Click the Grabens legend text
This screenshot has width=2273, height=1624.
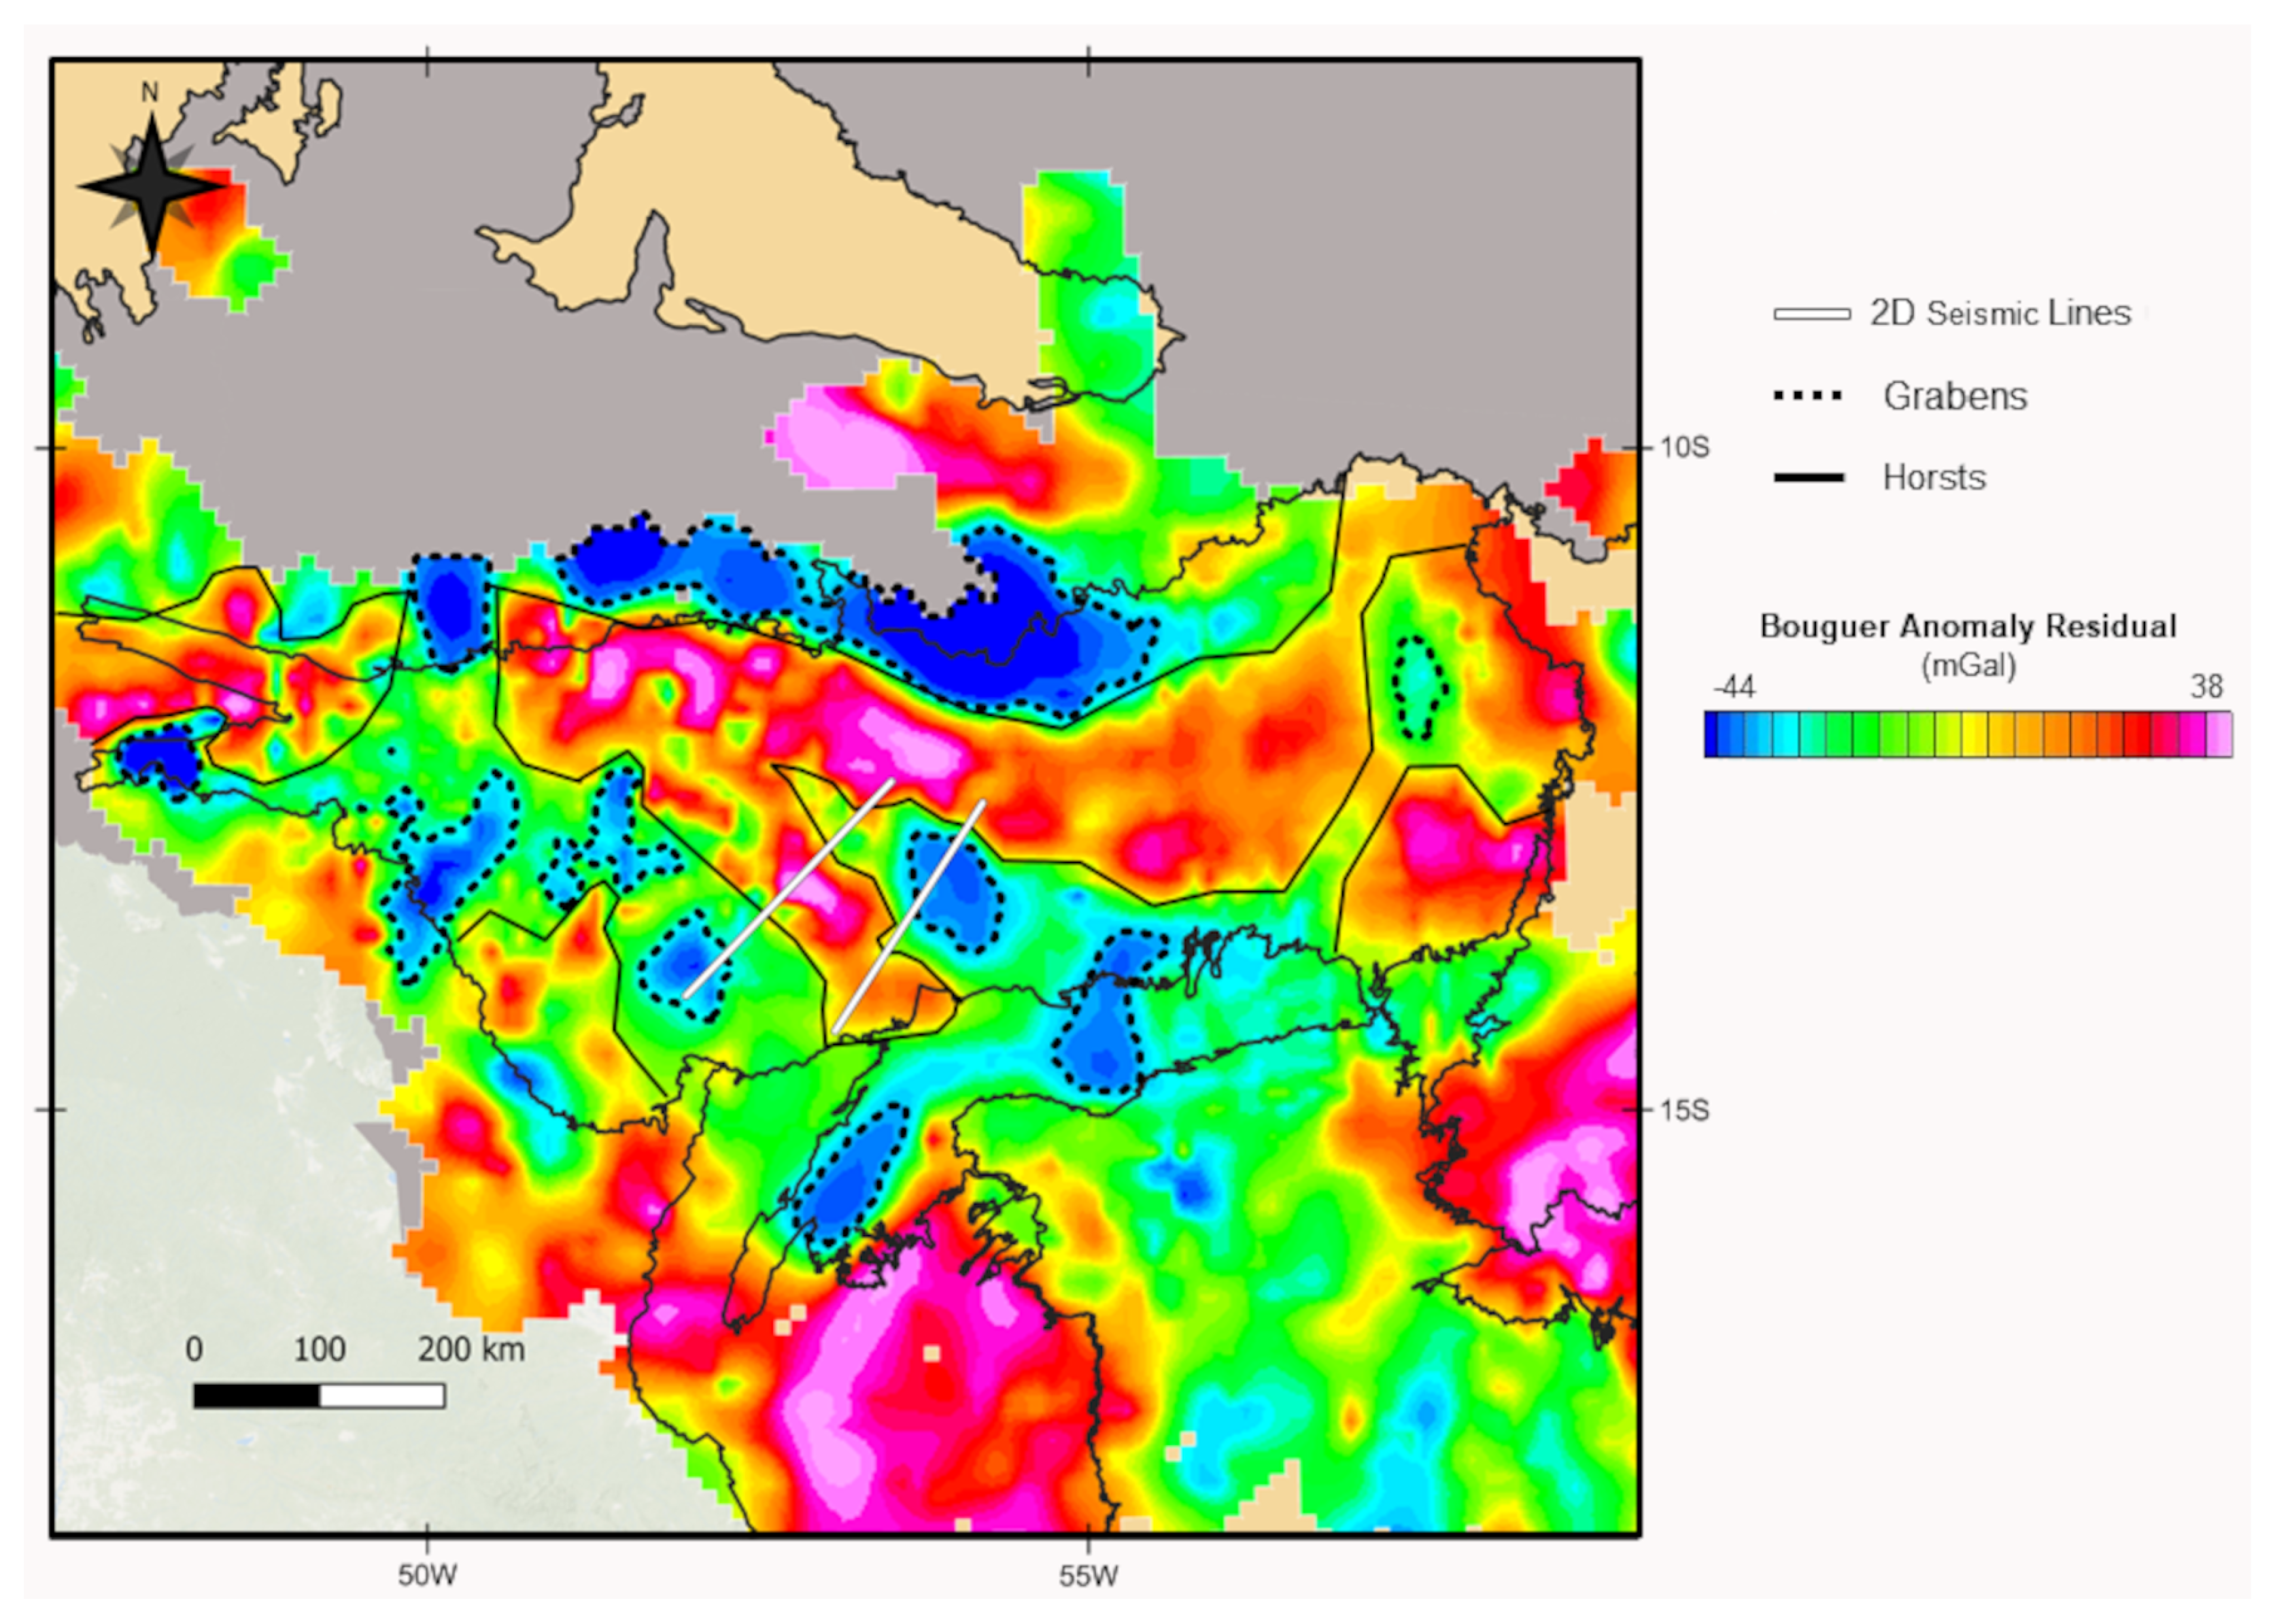point(1955,397)
